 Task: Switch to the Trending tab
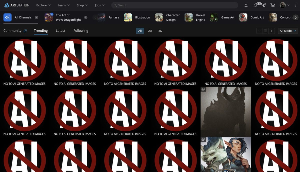click(41, 31)
